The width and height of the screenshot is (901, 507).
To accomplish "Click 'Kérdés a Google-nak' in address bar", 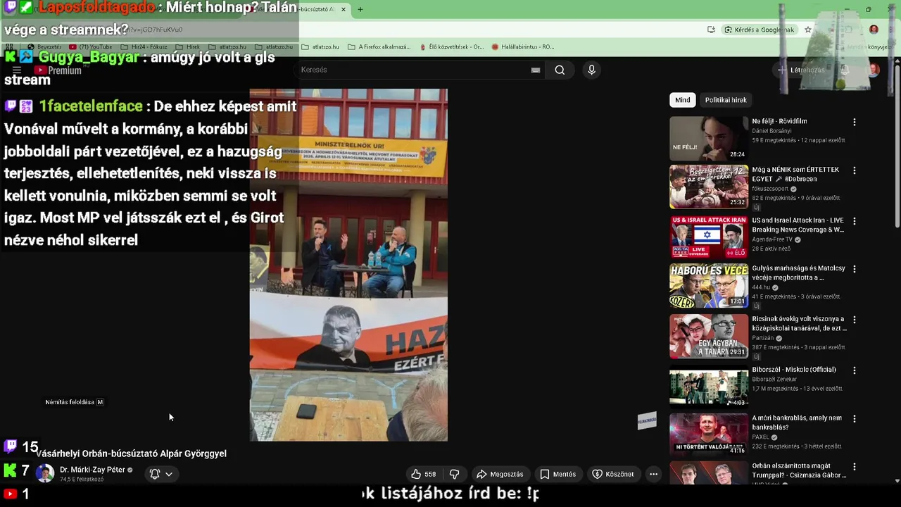I will pyautogui.click(x=759, y=30).
